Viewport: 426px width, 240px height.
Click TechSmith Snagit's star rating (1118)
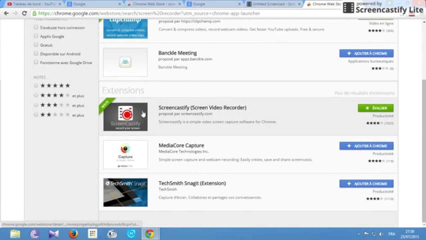[x=380, y=199]
